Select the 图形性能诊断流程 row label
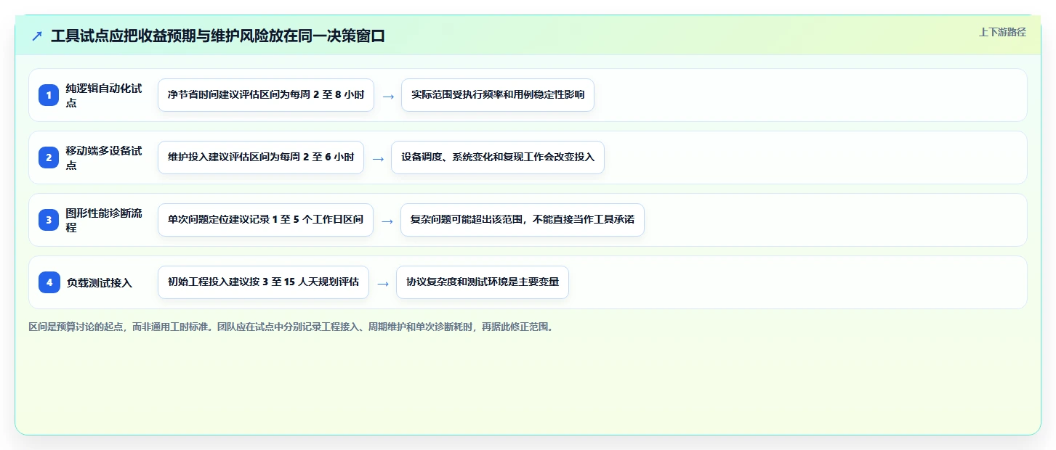 coord(105,220)
